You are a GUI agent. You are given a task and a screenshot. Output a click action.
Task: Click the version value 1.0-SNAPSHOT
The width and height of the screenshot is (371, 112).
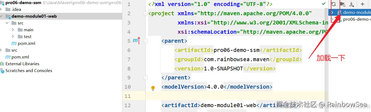coord(223,69)
